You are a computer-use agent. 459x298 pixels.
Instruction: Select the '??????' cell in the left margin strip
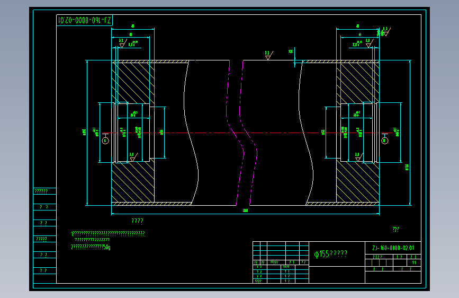[x=44, y=191]
